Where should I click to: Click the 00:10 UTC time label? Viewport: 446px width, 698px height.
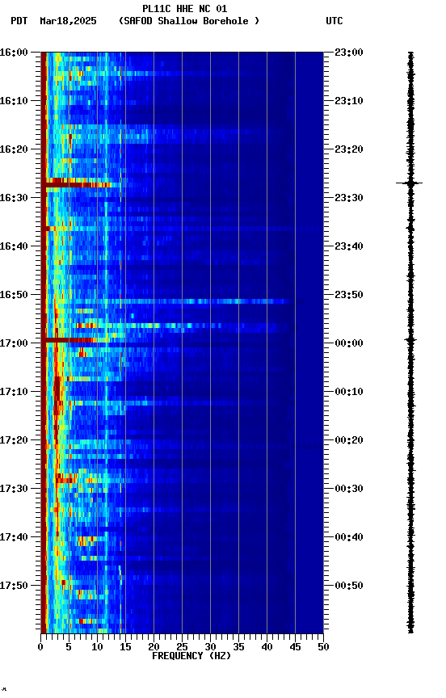tap(349, 392)
